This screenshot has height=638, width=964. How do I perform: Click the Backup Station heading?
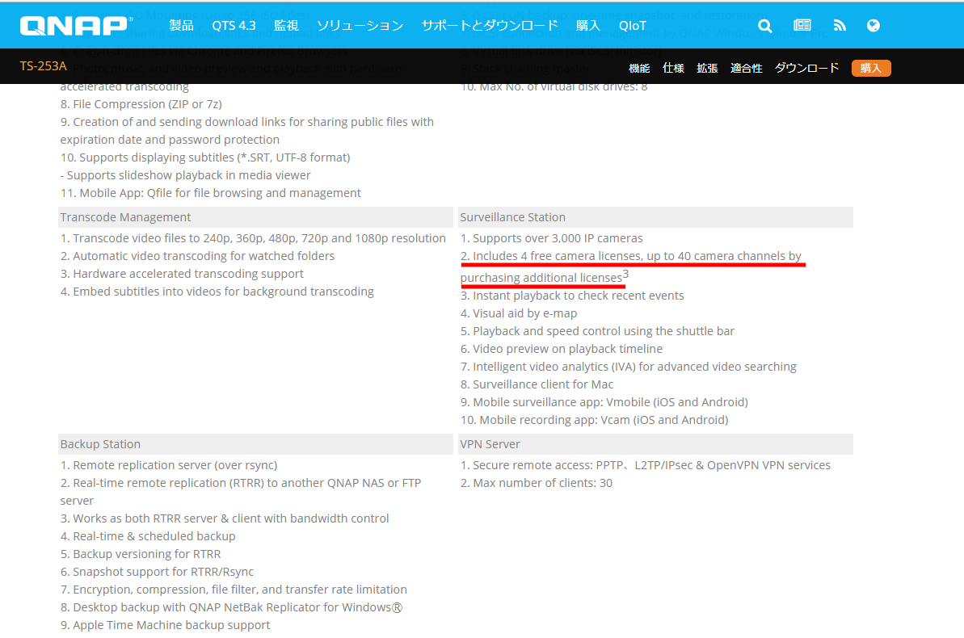[x=100, y=443]
